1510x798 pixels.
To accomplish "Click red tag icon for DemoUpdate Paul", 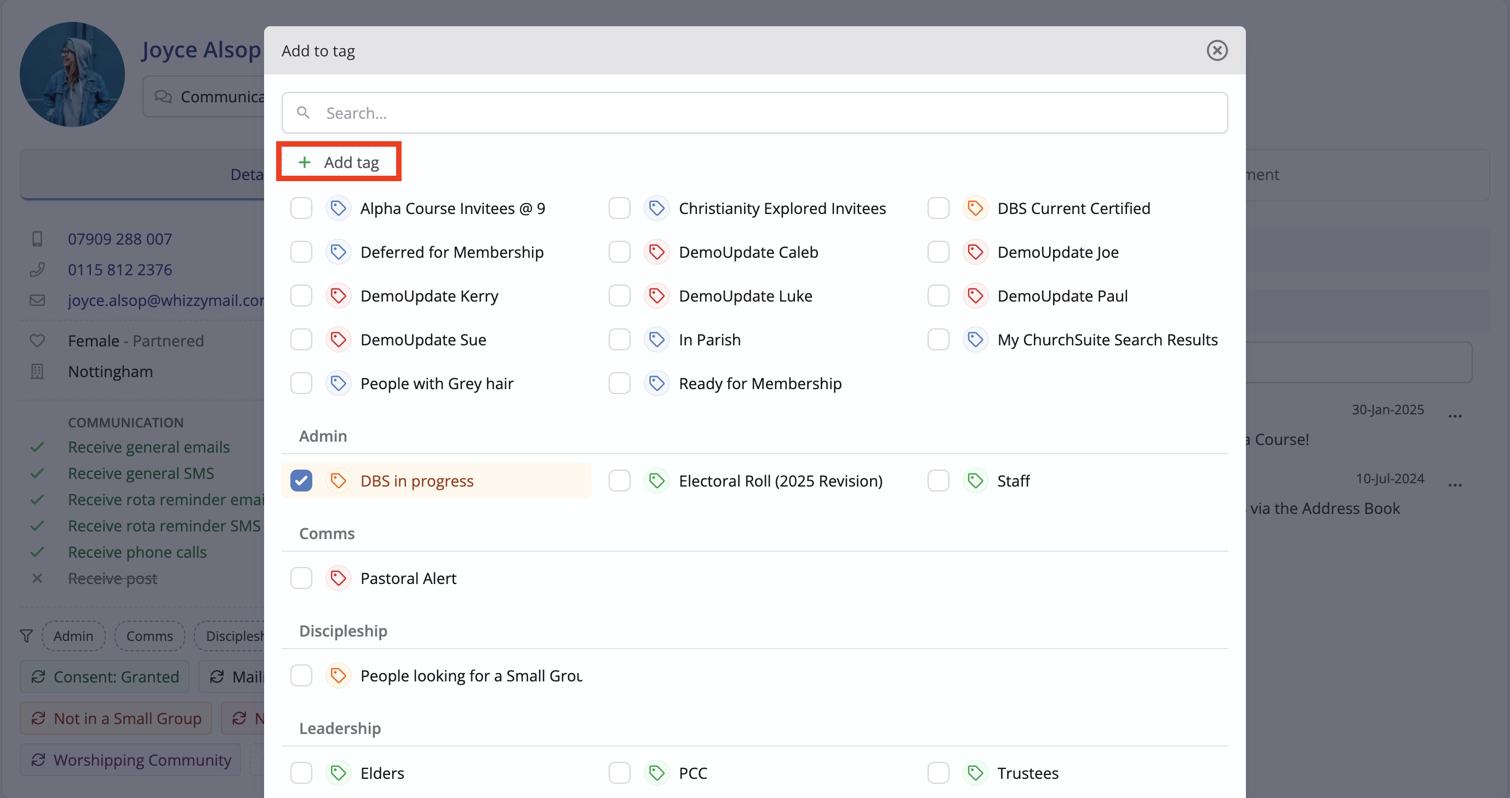I will (x=975, y=296).
